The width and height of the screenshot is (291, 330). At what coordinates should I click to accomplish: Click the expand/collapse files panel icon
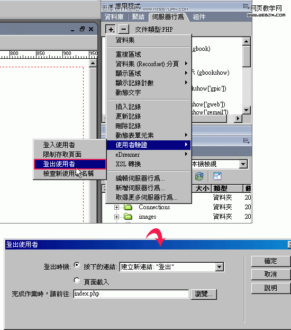point(217,176)
